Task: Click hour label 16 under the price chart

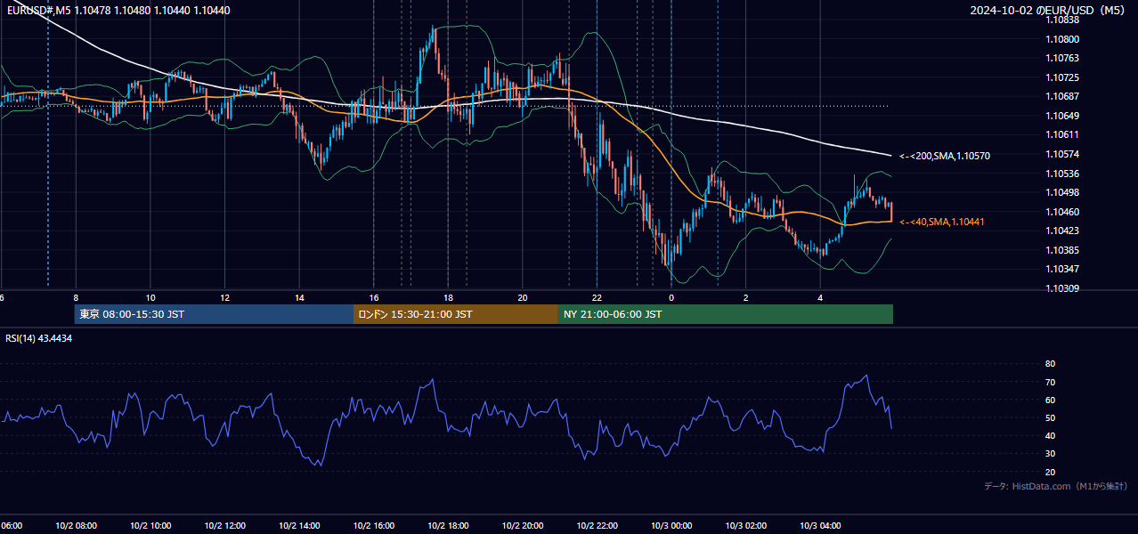Action: coord(374,298)
